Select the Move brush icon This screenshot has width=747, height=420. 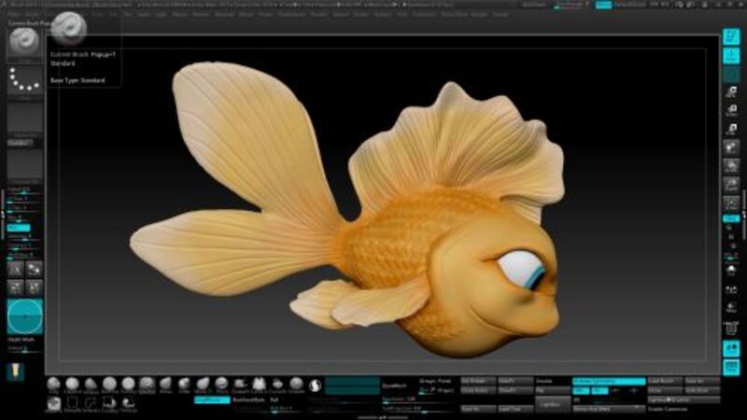click(165, 385)
